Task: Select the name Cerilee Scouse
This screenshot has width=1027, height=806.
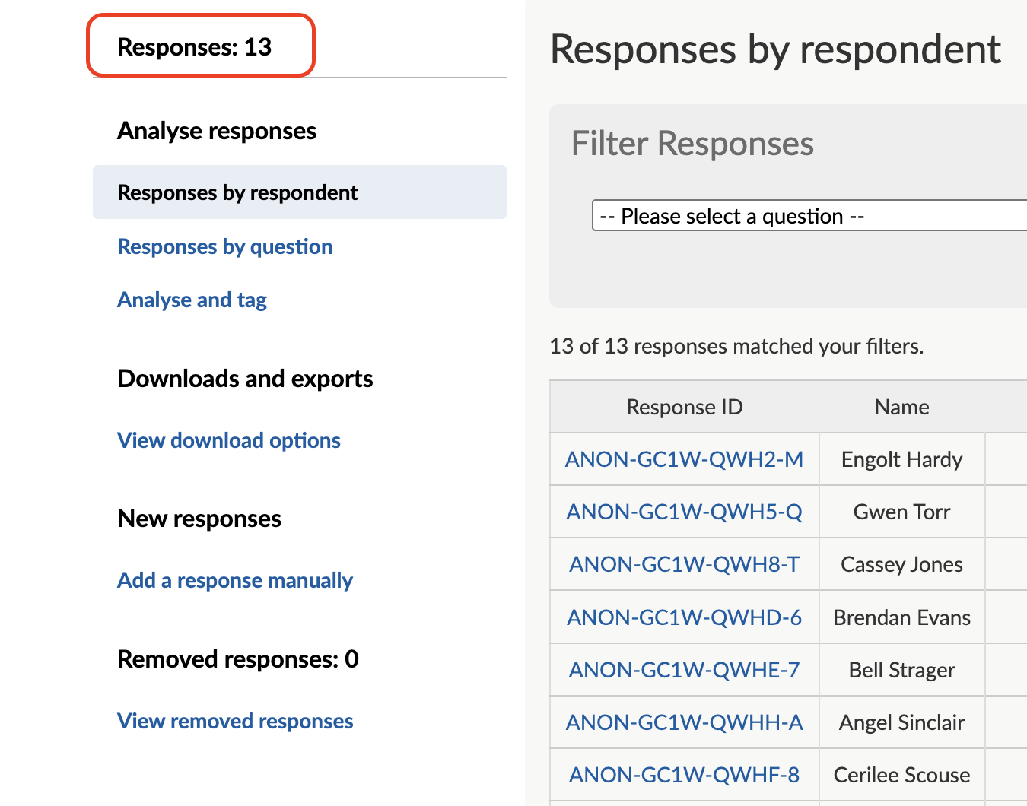Action: point(902,774)
